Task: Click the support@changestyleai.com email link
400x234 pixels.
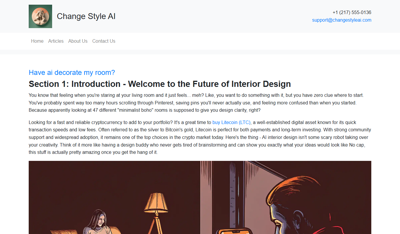Action: (x=342, y=20)
